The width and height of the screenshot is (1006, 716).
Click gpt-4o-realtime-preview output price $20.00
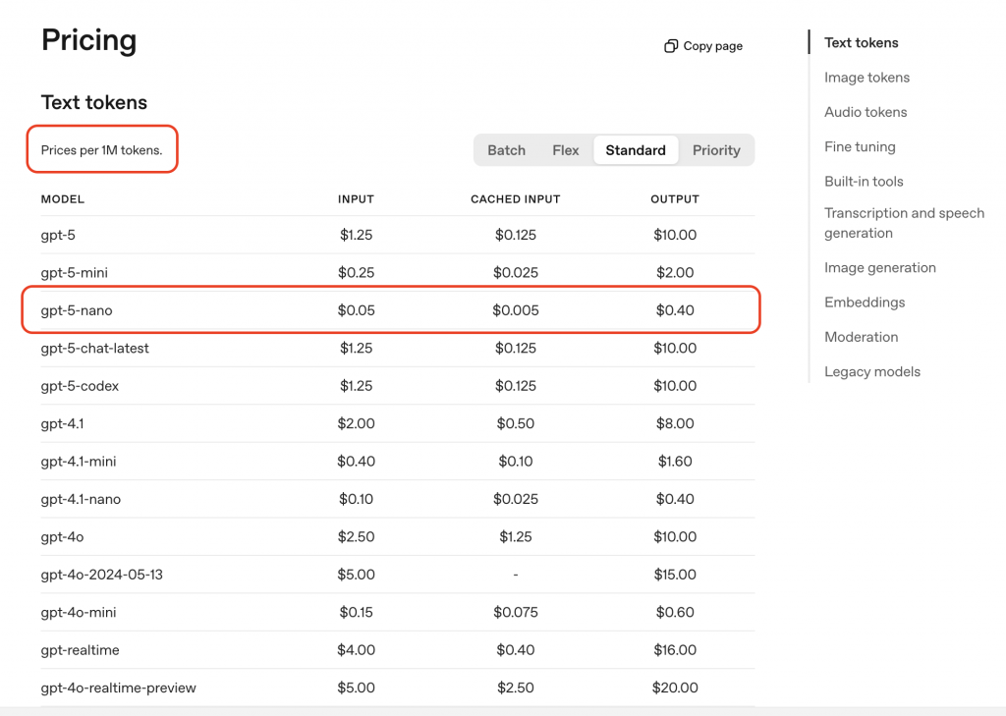pyautogui.click(x=674, y=688)
